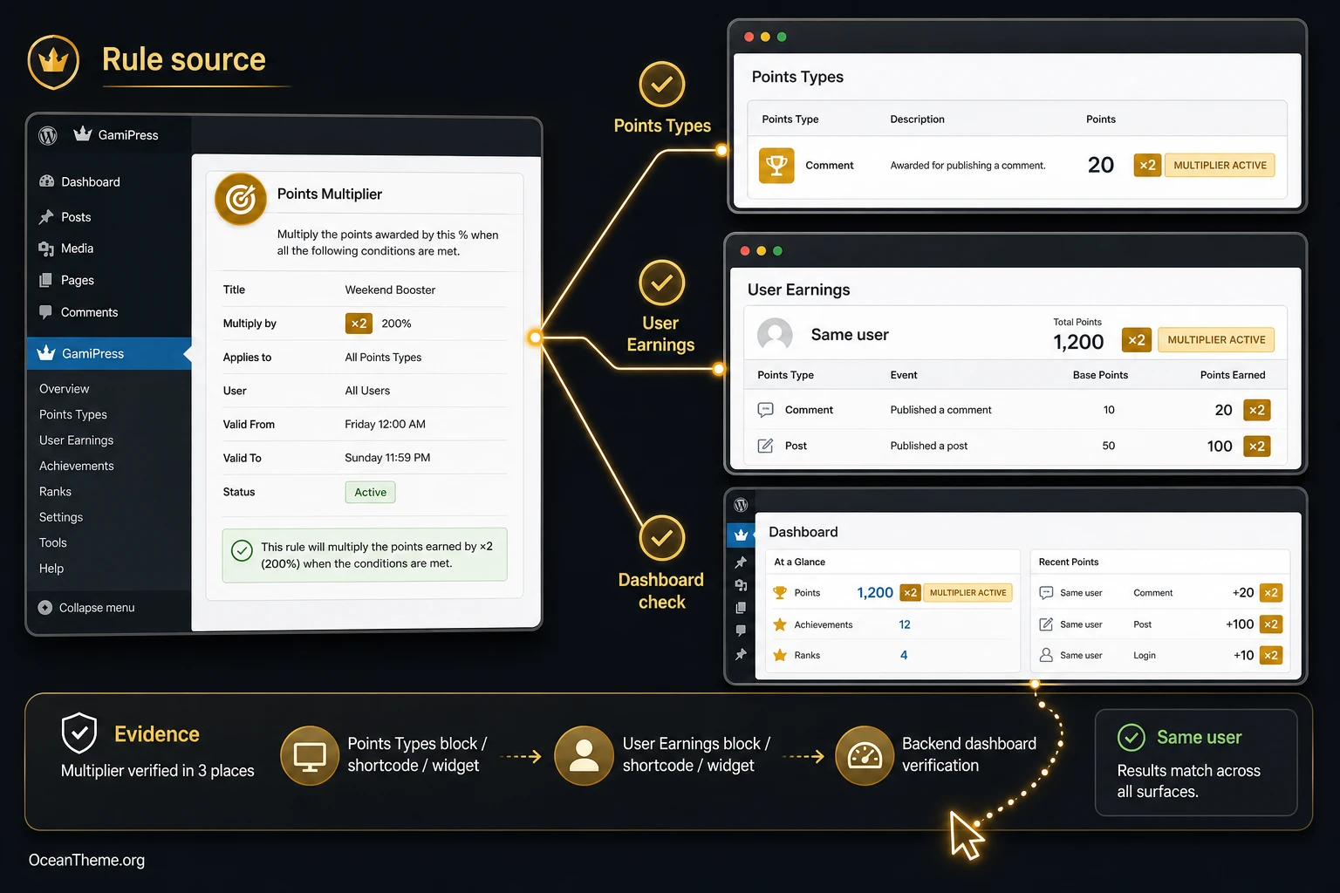Open the Tools submenu link
Screen dimensions: 1340x893
pyautogui.click(x=52, y=542)
